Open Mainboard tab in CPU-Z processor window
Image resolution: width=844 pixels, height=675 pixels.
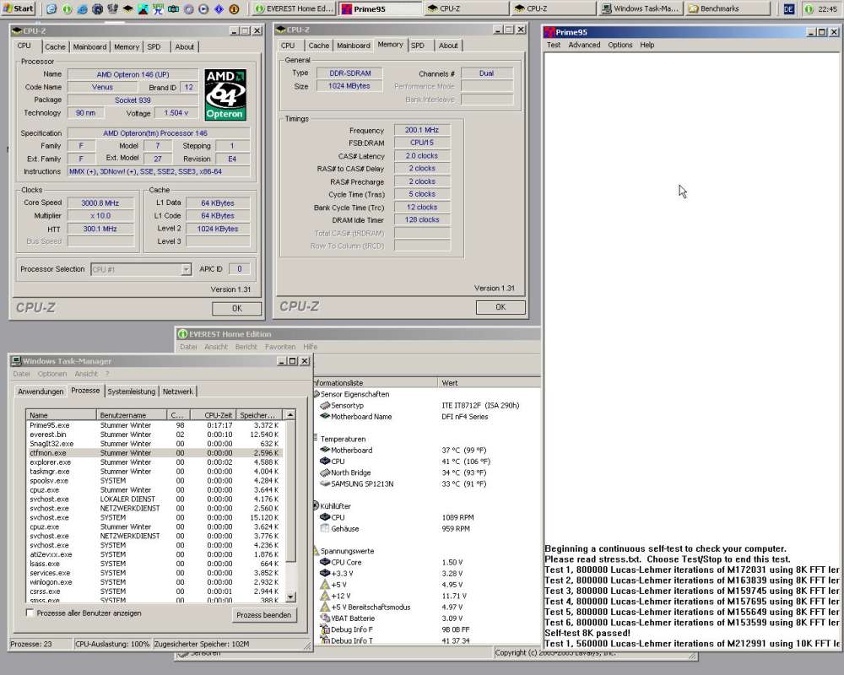(89, 47)
